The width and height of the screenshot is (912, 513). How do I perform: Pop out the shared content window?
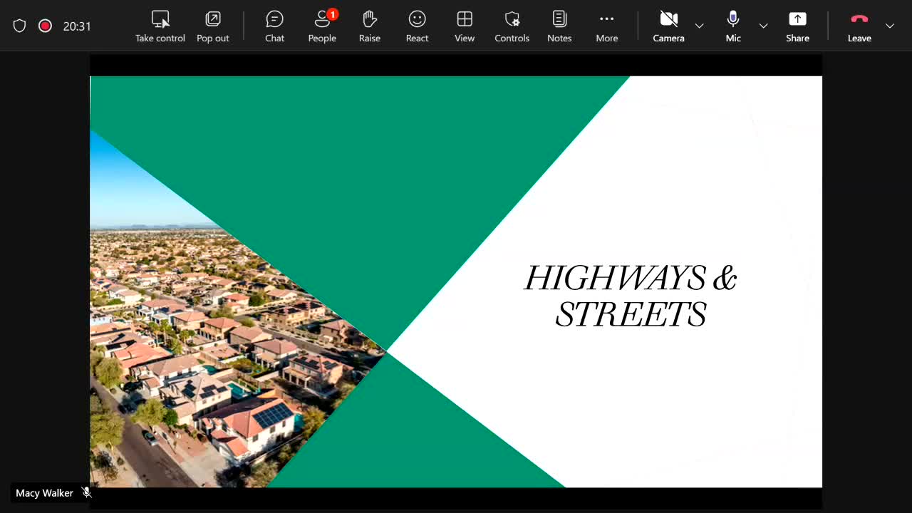(212, 26)
